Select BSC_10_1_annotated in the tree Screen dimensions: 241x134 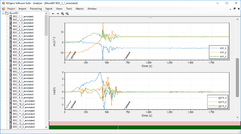click(24, 101)
